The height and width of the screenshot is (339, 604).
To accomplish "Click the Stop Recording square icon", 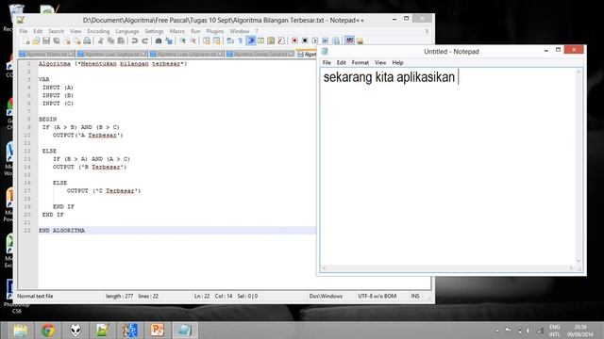I will pyautogui.click(x=305, y=41).
